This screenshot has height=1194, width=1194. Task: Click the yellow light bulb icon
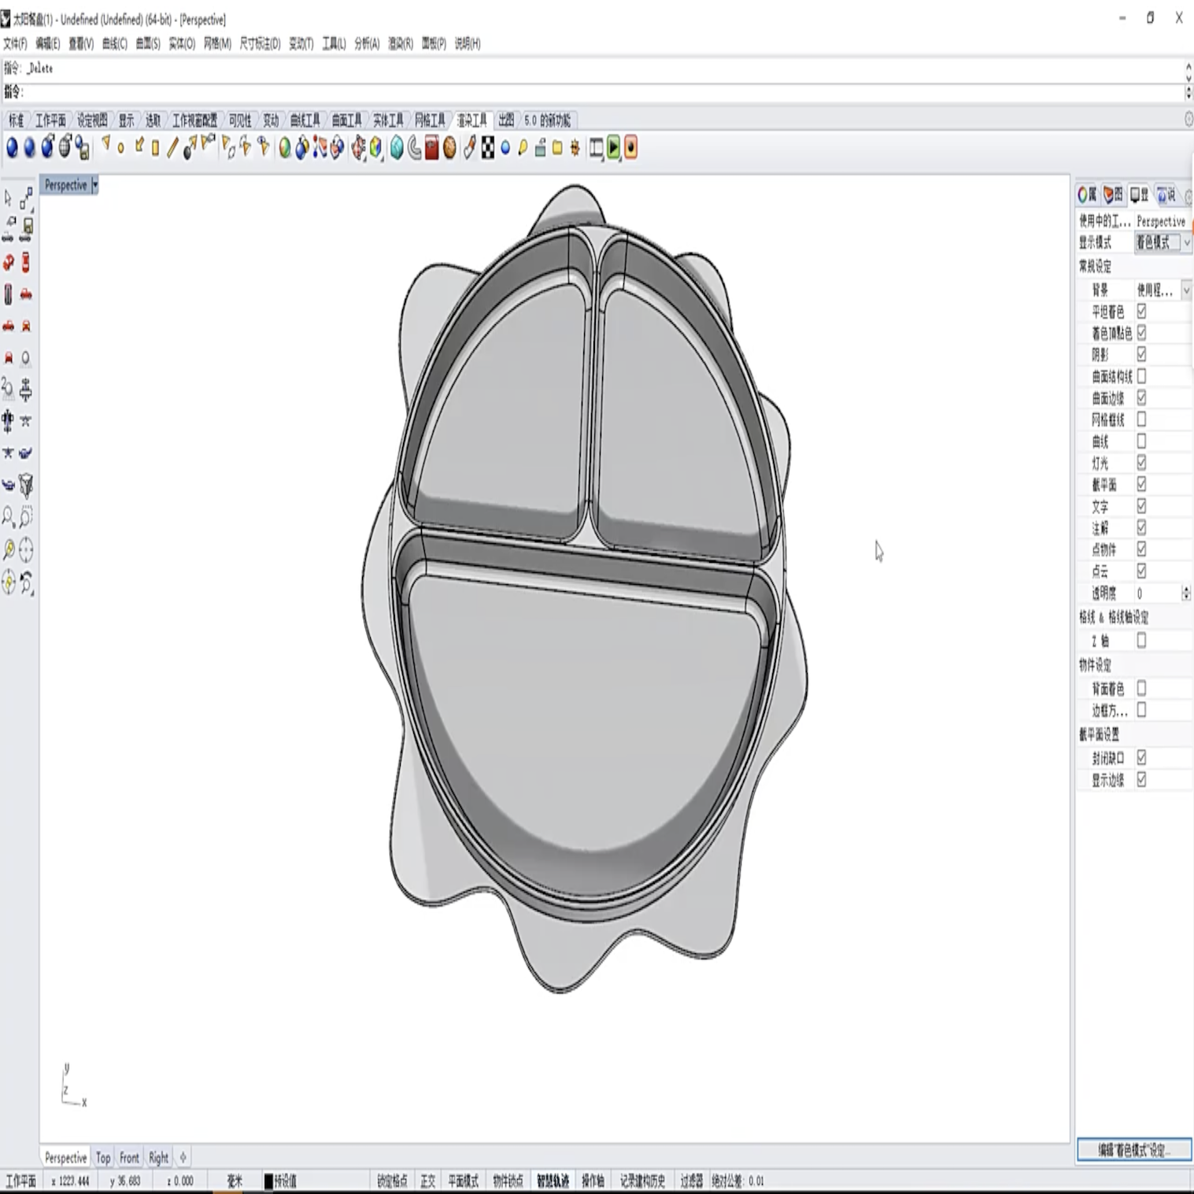[523, 148]
